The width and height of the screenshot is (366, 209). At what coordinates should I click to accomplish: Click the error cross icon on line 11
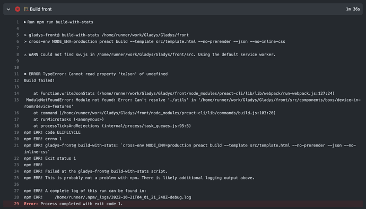click(x=25, y=74)
